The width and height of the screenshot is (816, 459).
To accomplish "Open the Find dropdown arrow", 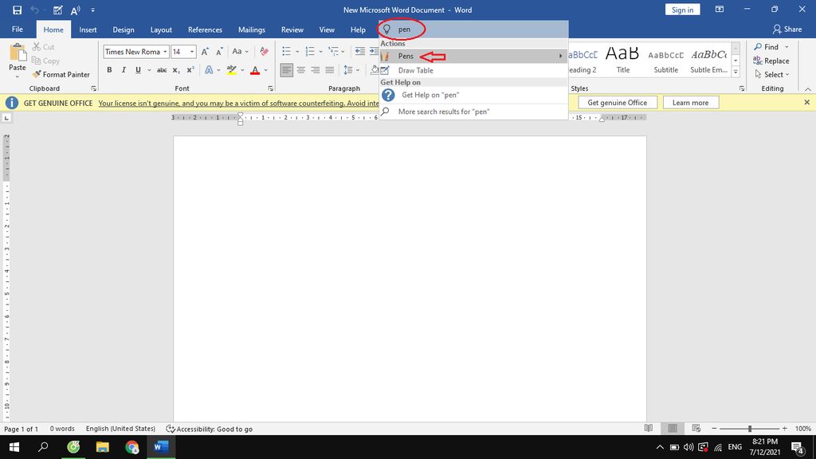I will point(787,47).
